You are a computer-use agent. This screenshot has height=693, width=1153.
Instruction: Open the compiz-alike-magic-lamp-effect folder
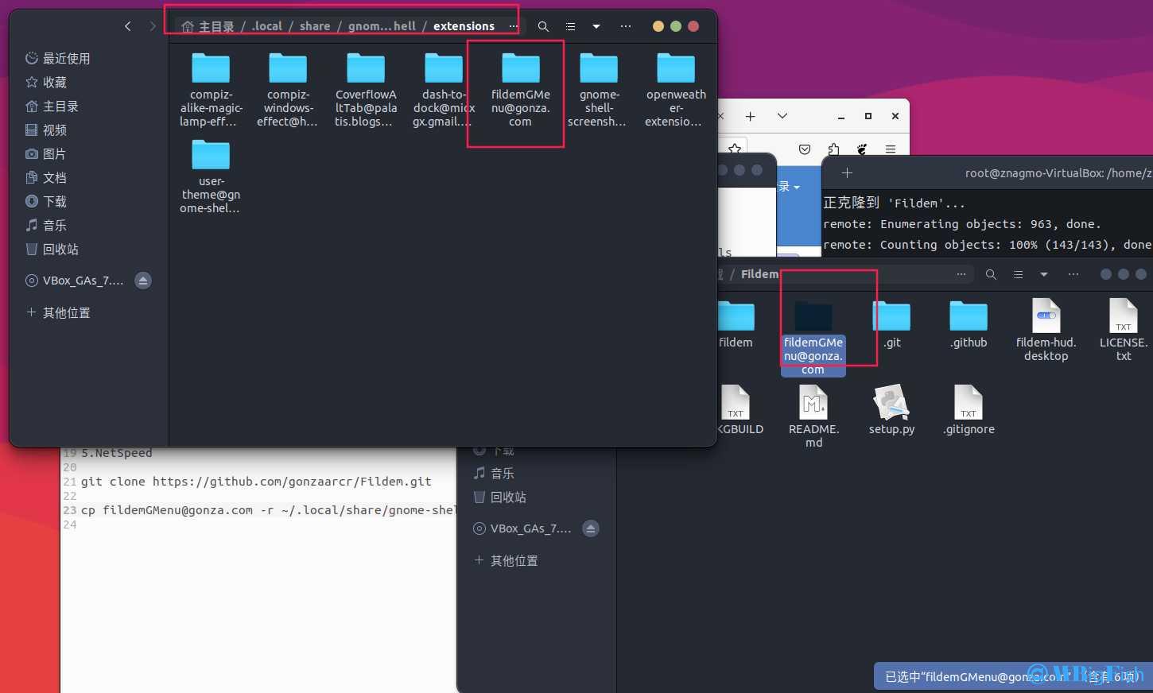click(211, 90)
